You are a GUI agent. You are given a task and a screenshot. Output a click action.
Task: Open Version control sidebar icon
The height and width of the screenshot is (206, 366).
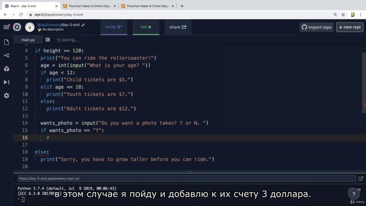[6, 56]
